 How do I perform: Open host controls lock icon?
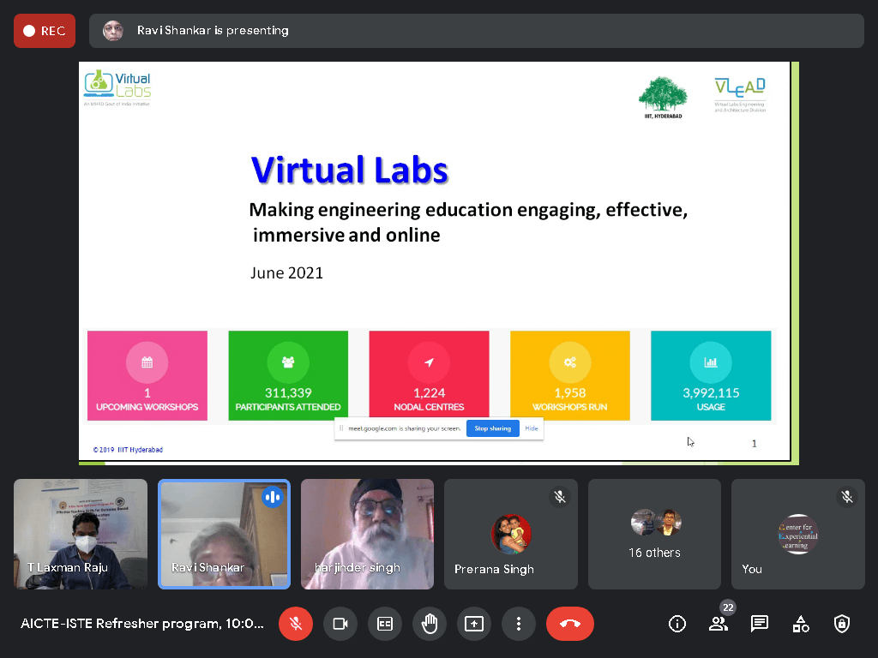842,624
